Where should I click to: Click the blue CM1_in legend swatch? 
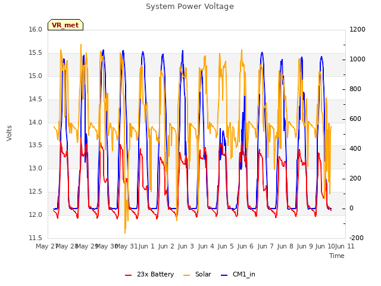pos(224,275)
